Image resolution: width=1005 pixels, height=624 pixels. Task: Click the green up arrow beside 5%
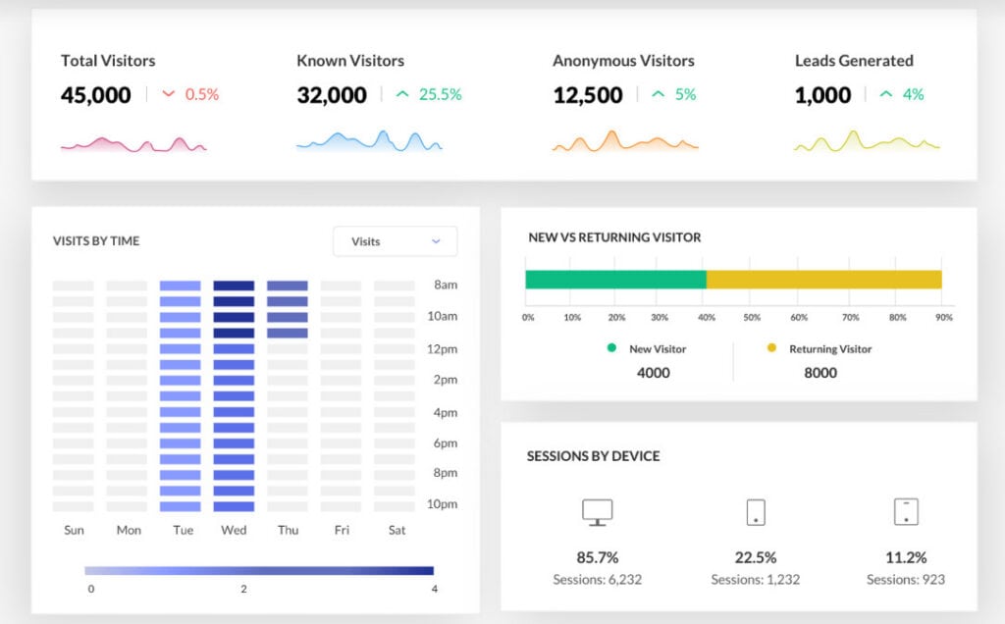[658, 95]
